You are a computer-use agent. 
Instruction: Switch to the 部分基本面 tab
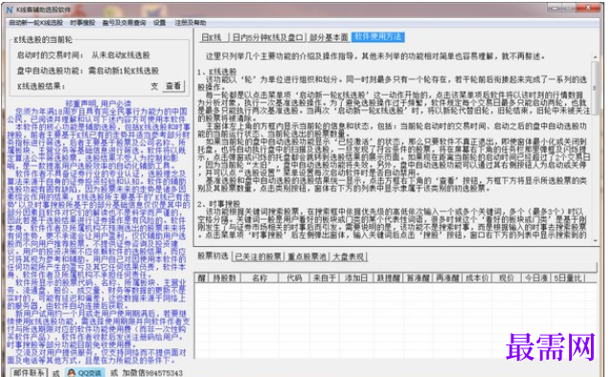pos(329,37)
